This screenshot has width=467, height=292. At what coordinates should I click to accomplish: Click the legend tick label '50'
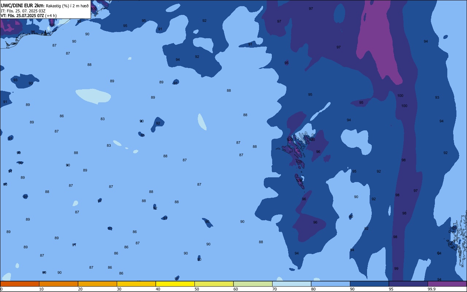click(197, 289)
